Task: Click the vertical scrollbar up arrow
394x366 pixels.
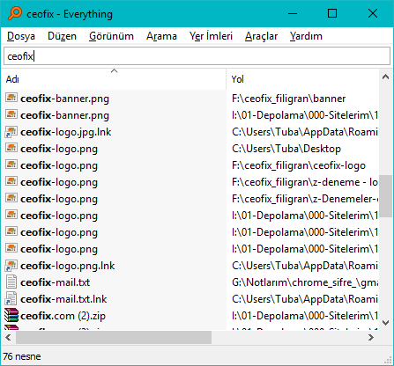Action: (x=386, y=77)
